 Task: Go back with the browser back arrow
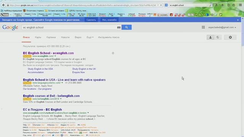click(3, 5)
